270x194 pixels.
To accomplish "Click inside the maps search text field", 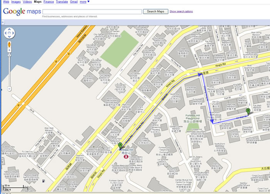I will [x=92, y=12].
